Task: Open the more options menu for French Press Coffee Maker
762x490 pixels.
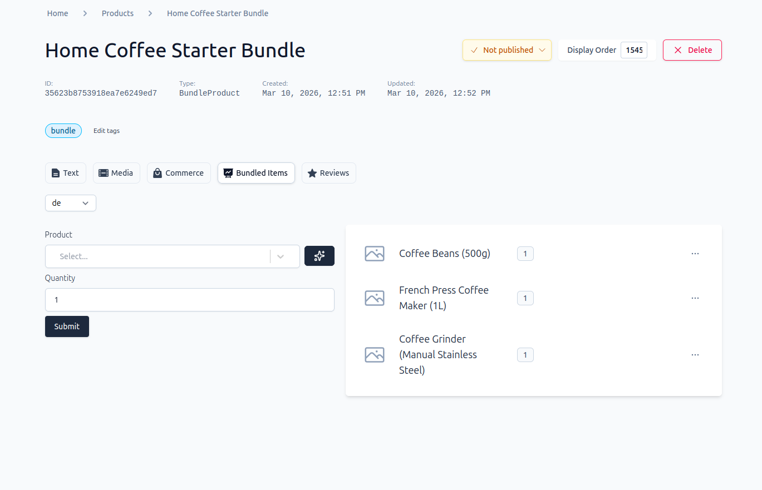Action: pyautogui.click(x=695, y=298)
